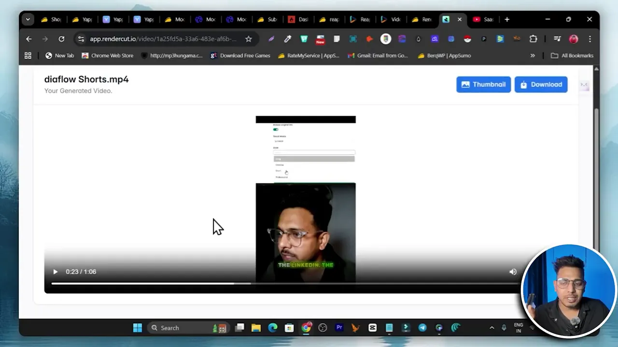618x347 pixels.
Task: Expand hidden bookmarks with the chevron
Action: (533, 55)
